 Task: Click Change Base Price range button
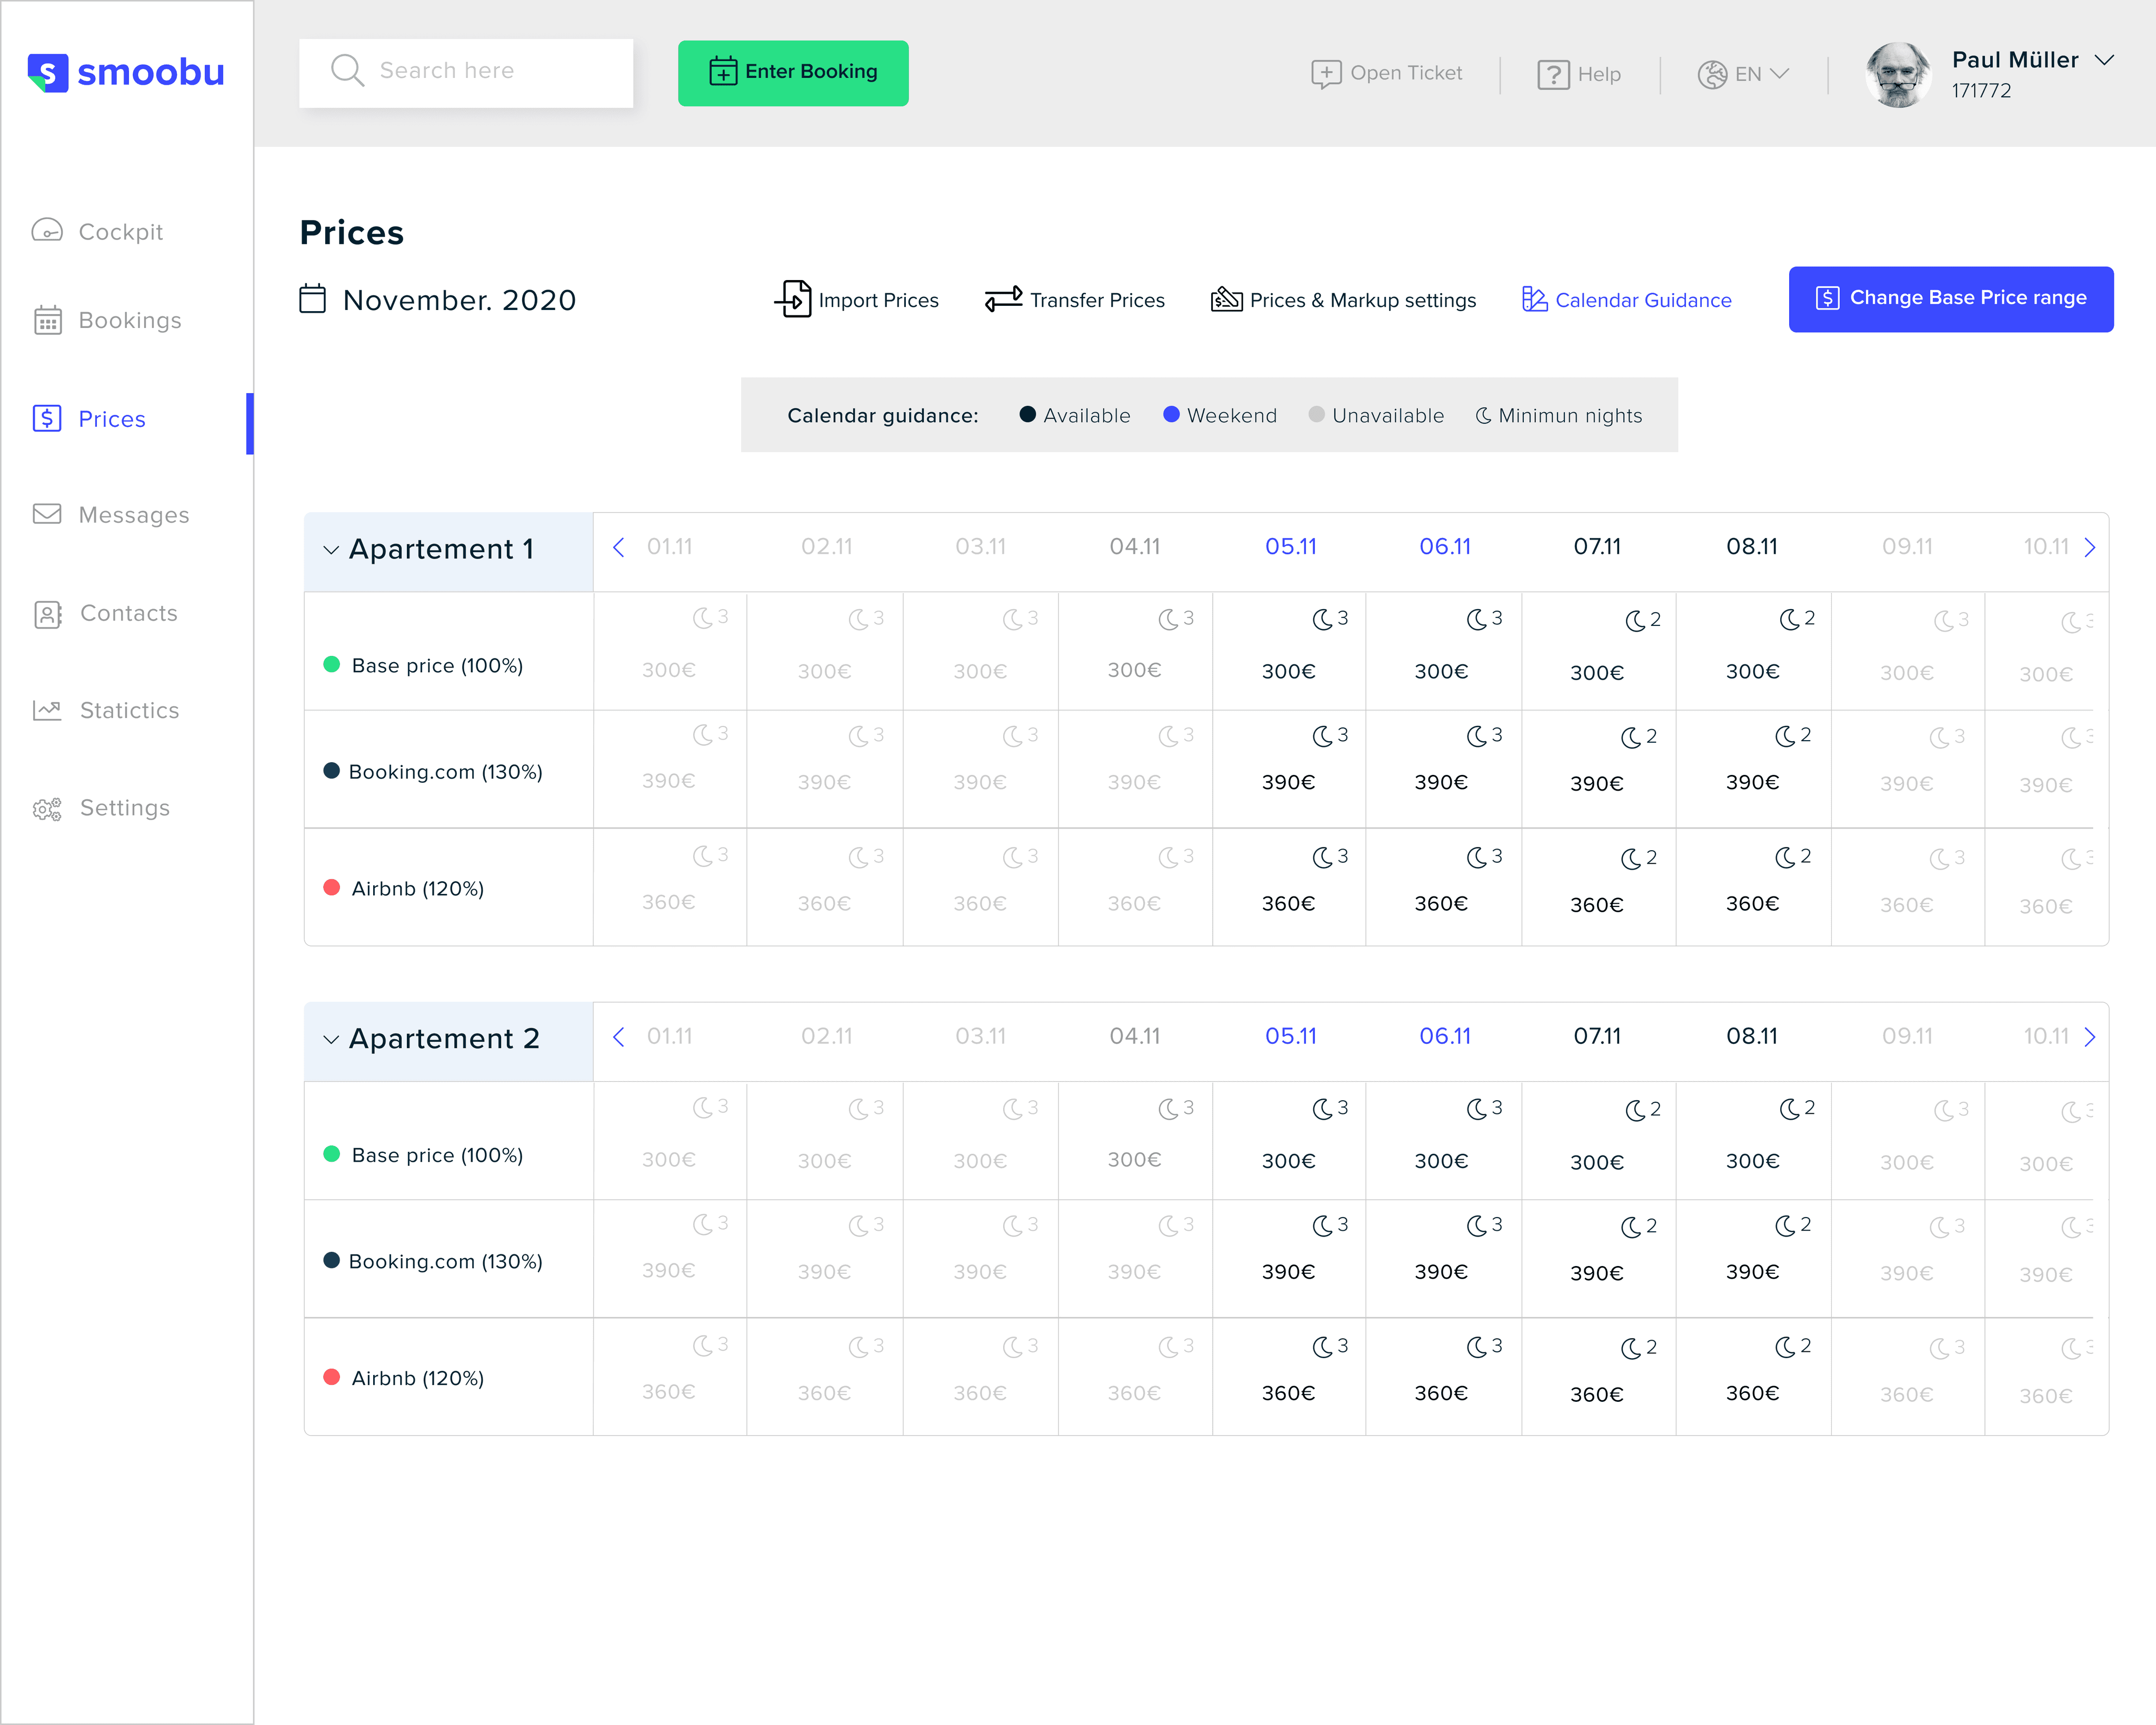tap(1950, 299)
